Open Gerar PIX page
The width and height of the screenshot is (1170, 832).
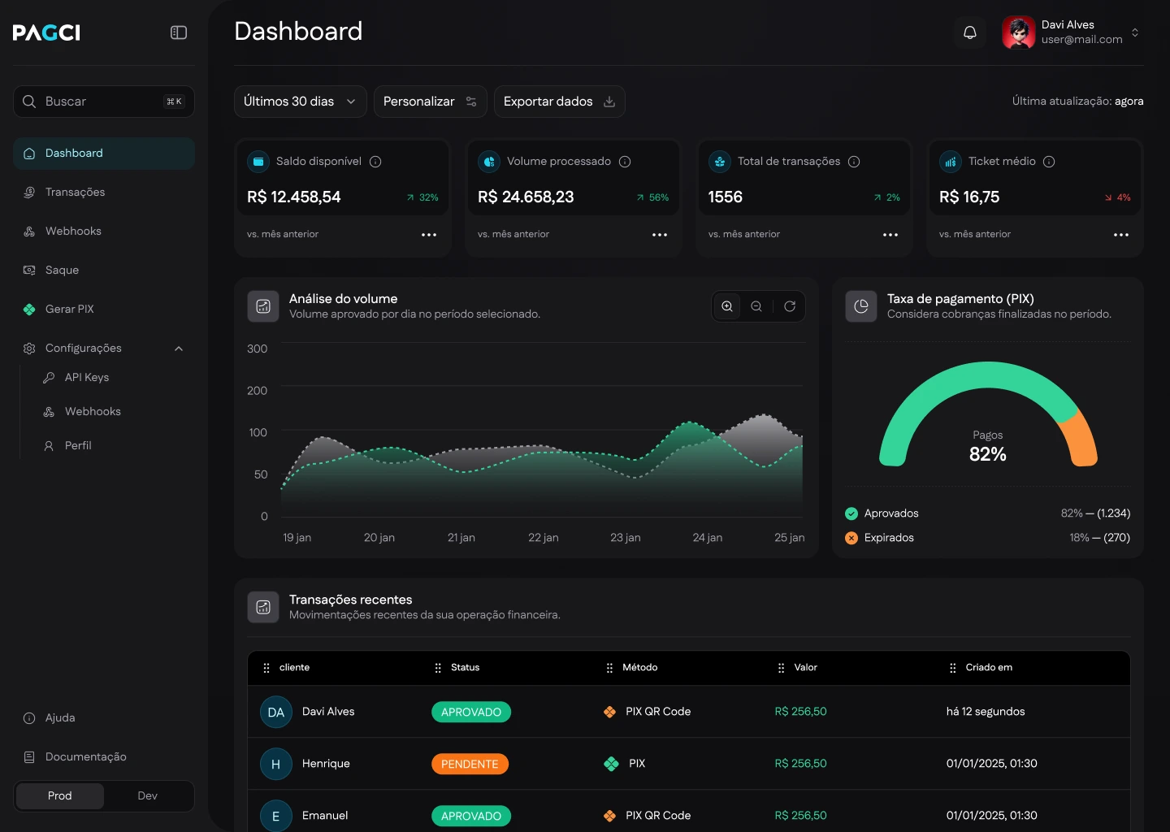coord(104,310)
